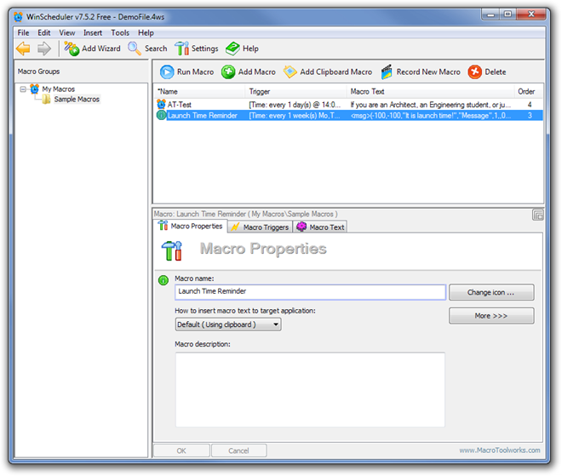562x476 pixels.
Task: Start Record New Macro
Action: (421, 72)
